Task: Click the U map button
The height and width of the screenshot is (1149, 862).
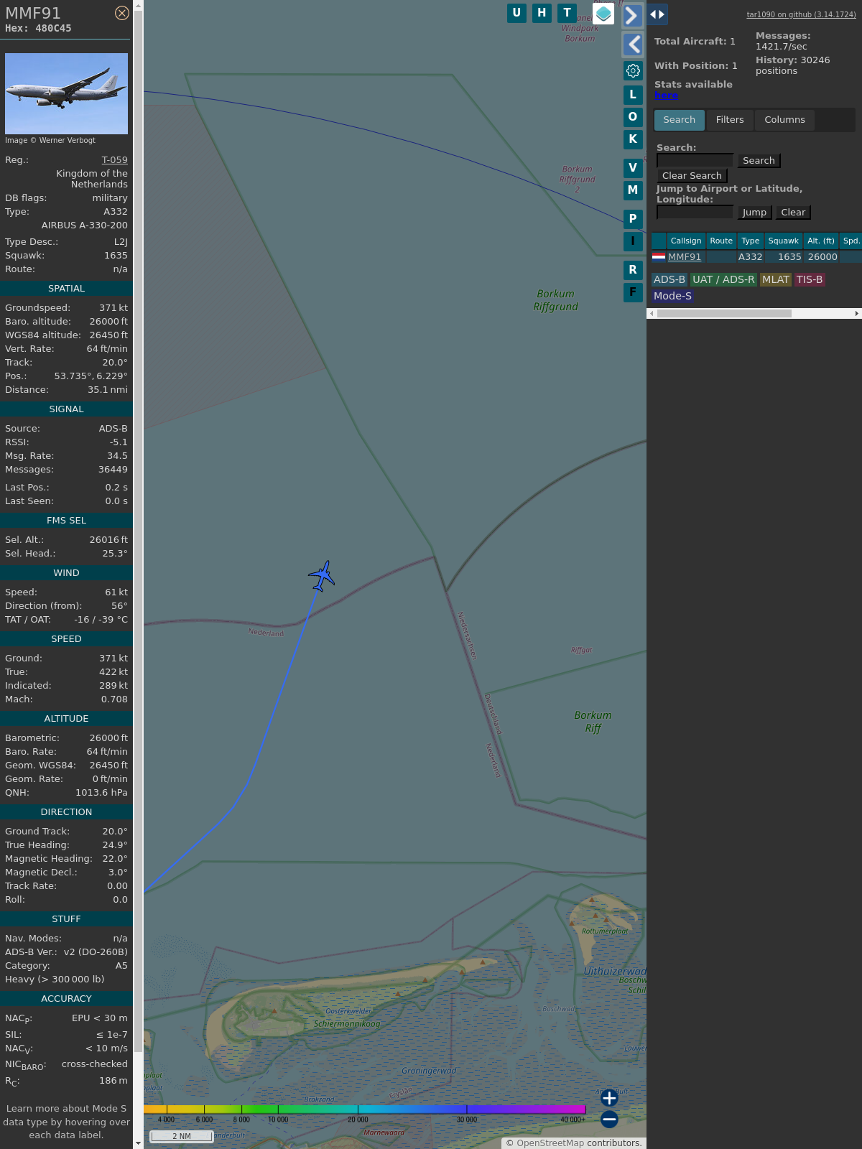Action: point(516,13)
